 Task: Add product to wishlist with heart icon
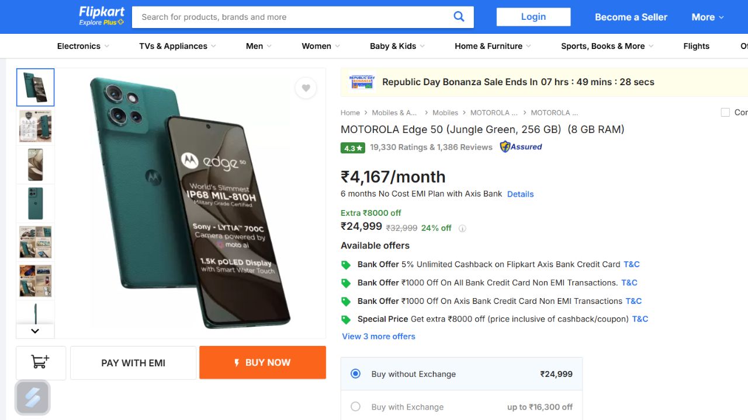[x=306, y=88]
